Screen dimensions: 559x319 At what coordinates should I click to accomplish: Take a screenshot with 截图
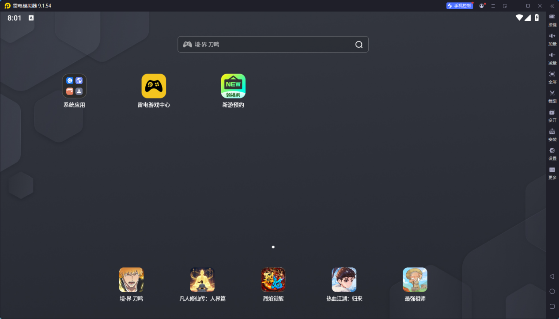(552, 96)
